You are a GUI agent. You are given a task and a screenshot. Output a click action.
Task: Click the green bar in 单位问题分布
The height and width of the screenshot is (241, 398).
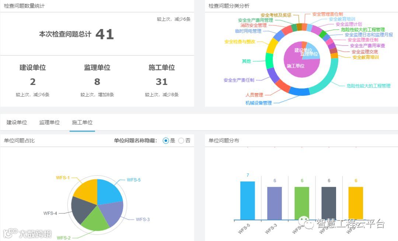point(301,203)
